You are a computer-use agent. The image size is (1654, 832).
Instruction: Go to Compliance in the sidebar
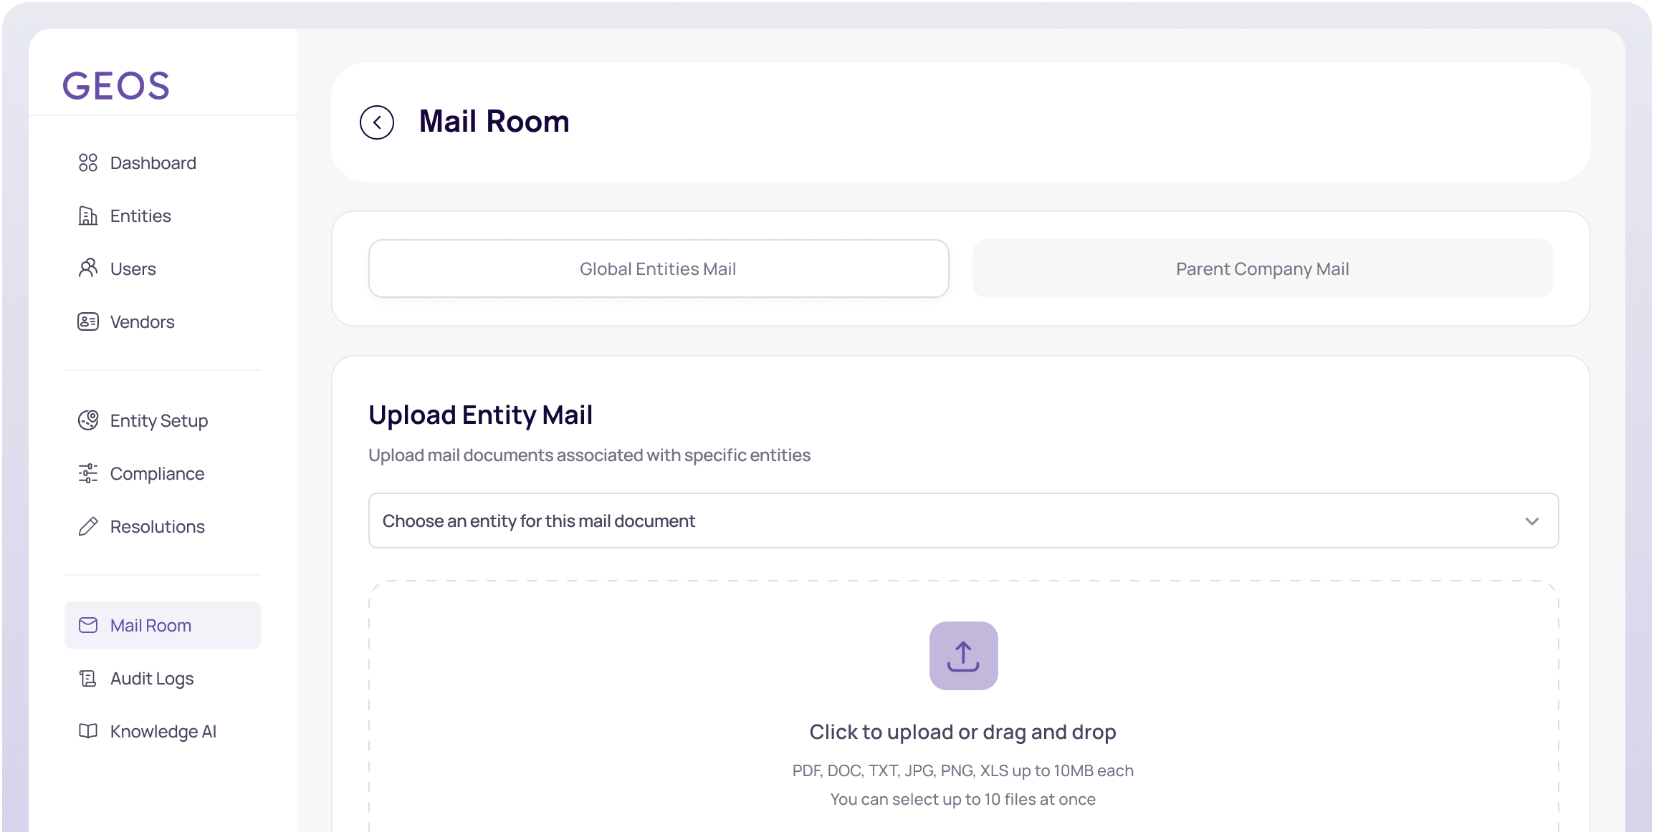tap(157, 474)
